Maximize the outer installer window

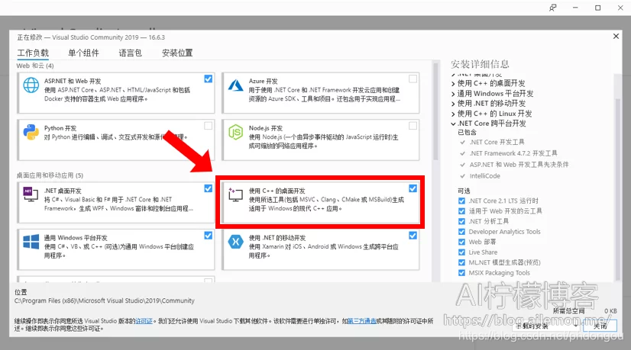[598, 8]
